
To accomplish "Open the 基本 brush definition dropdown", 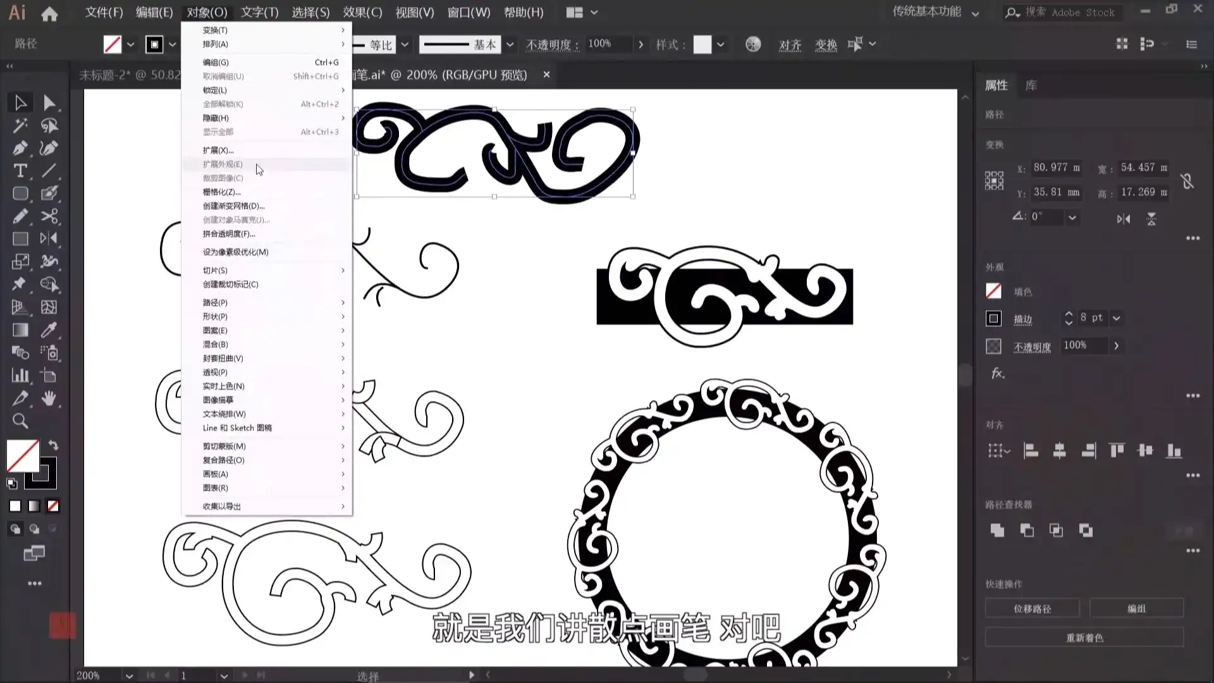I will [x=510, y=44].
